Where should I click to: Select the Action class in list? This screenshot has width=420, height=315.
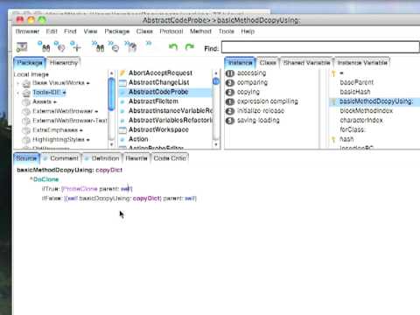(138, 139)
